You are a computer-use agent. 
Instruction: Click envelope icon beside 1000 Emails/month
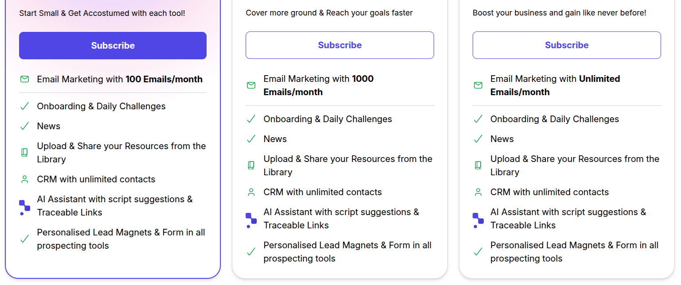click(x=251, y=85)
